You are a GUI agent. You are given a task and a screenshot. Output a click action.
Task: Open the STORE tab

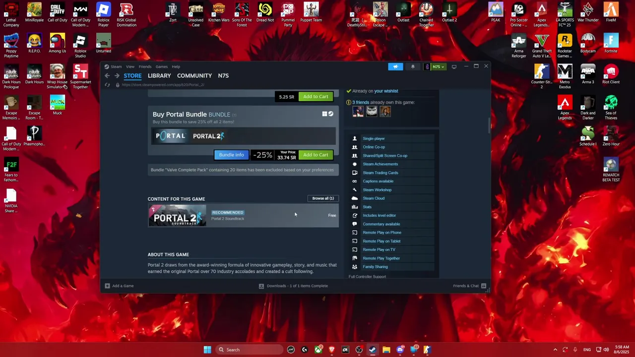(x=132, y=76)
